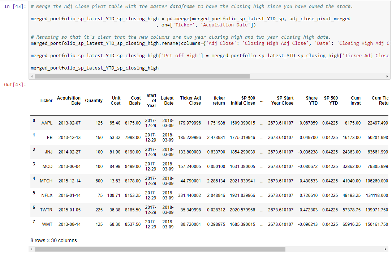Image resolution: width=392 pixels, height=253 pixels.
Task: Click the Share YTD column header
Action: (x=312, y=101)
